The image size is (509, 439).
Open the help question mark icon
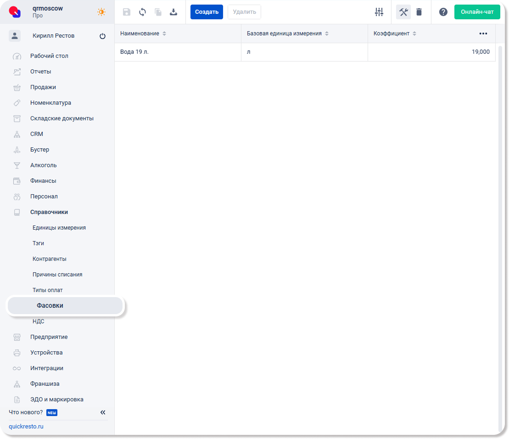click(443, 12)
